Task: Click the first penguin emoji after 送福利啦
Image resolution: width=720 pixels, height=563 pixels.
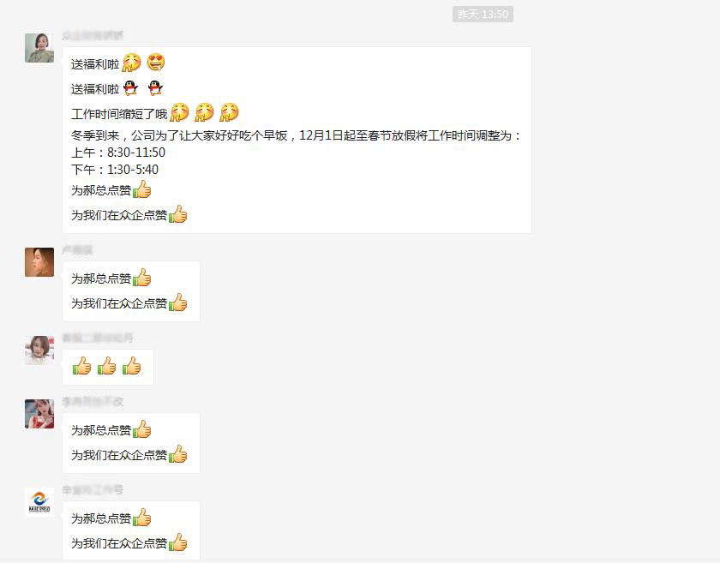Action: 131,87
